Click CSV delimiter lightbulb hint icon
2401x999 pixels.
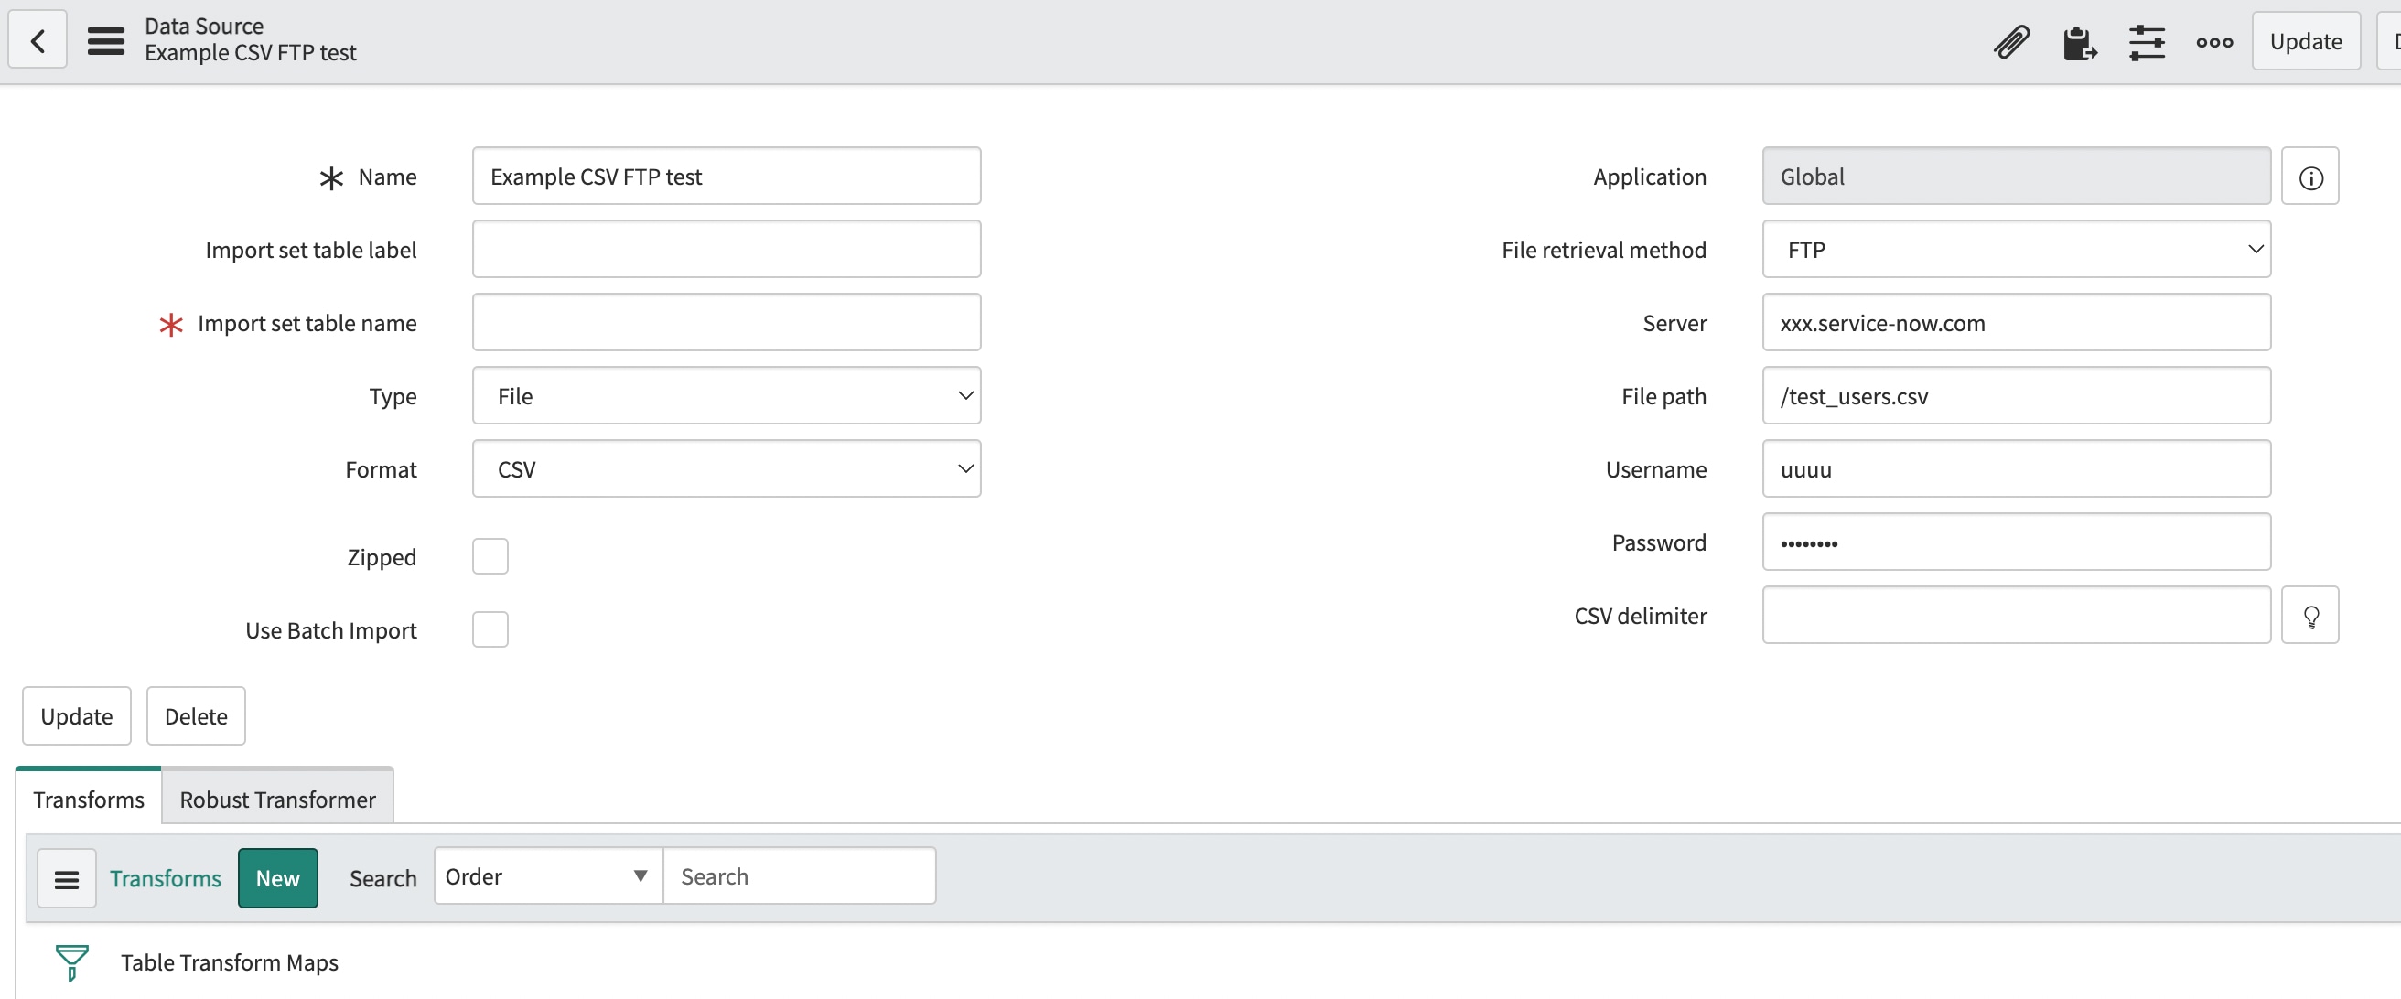pos(2309,616)
